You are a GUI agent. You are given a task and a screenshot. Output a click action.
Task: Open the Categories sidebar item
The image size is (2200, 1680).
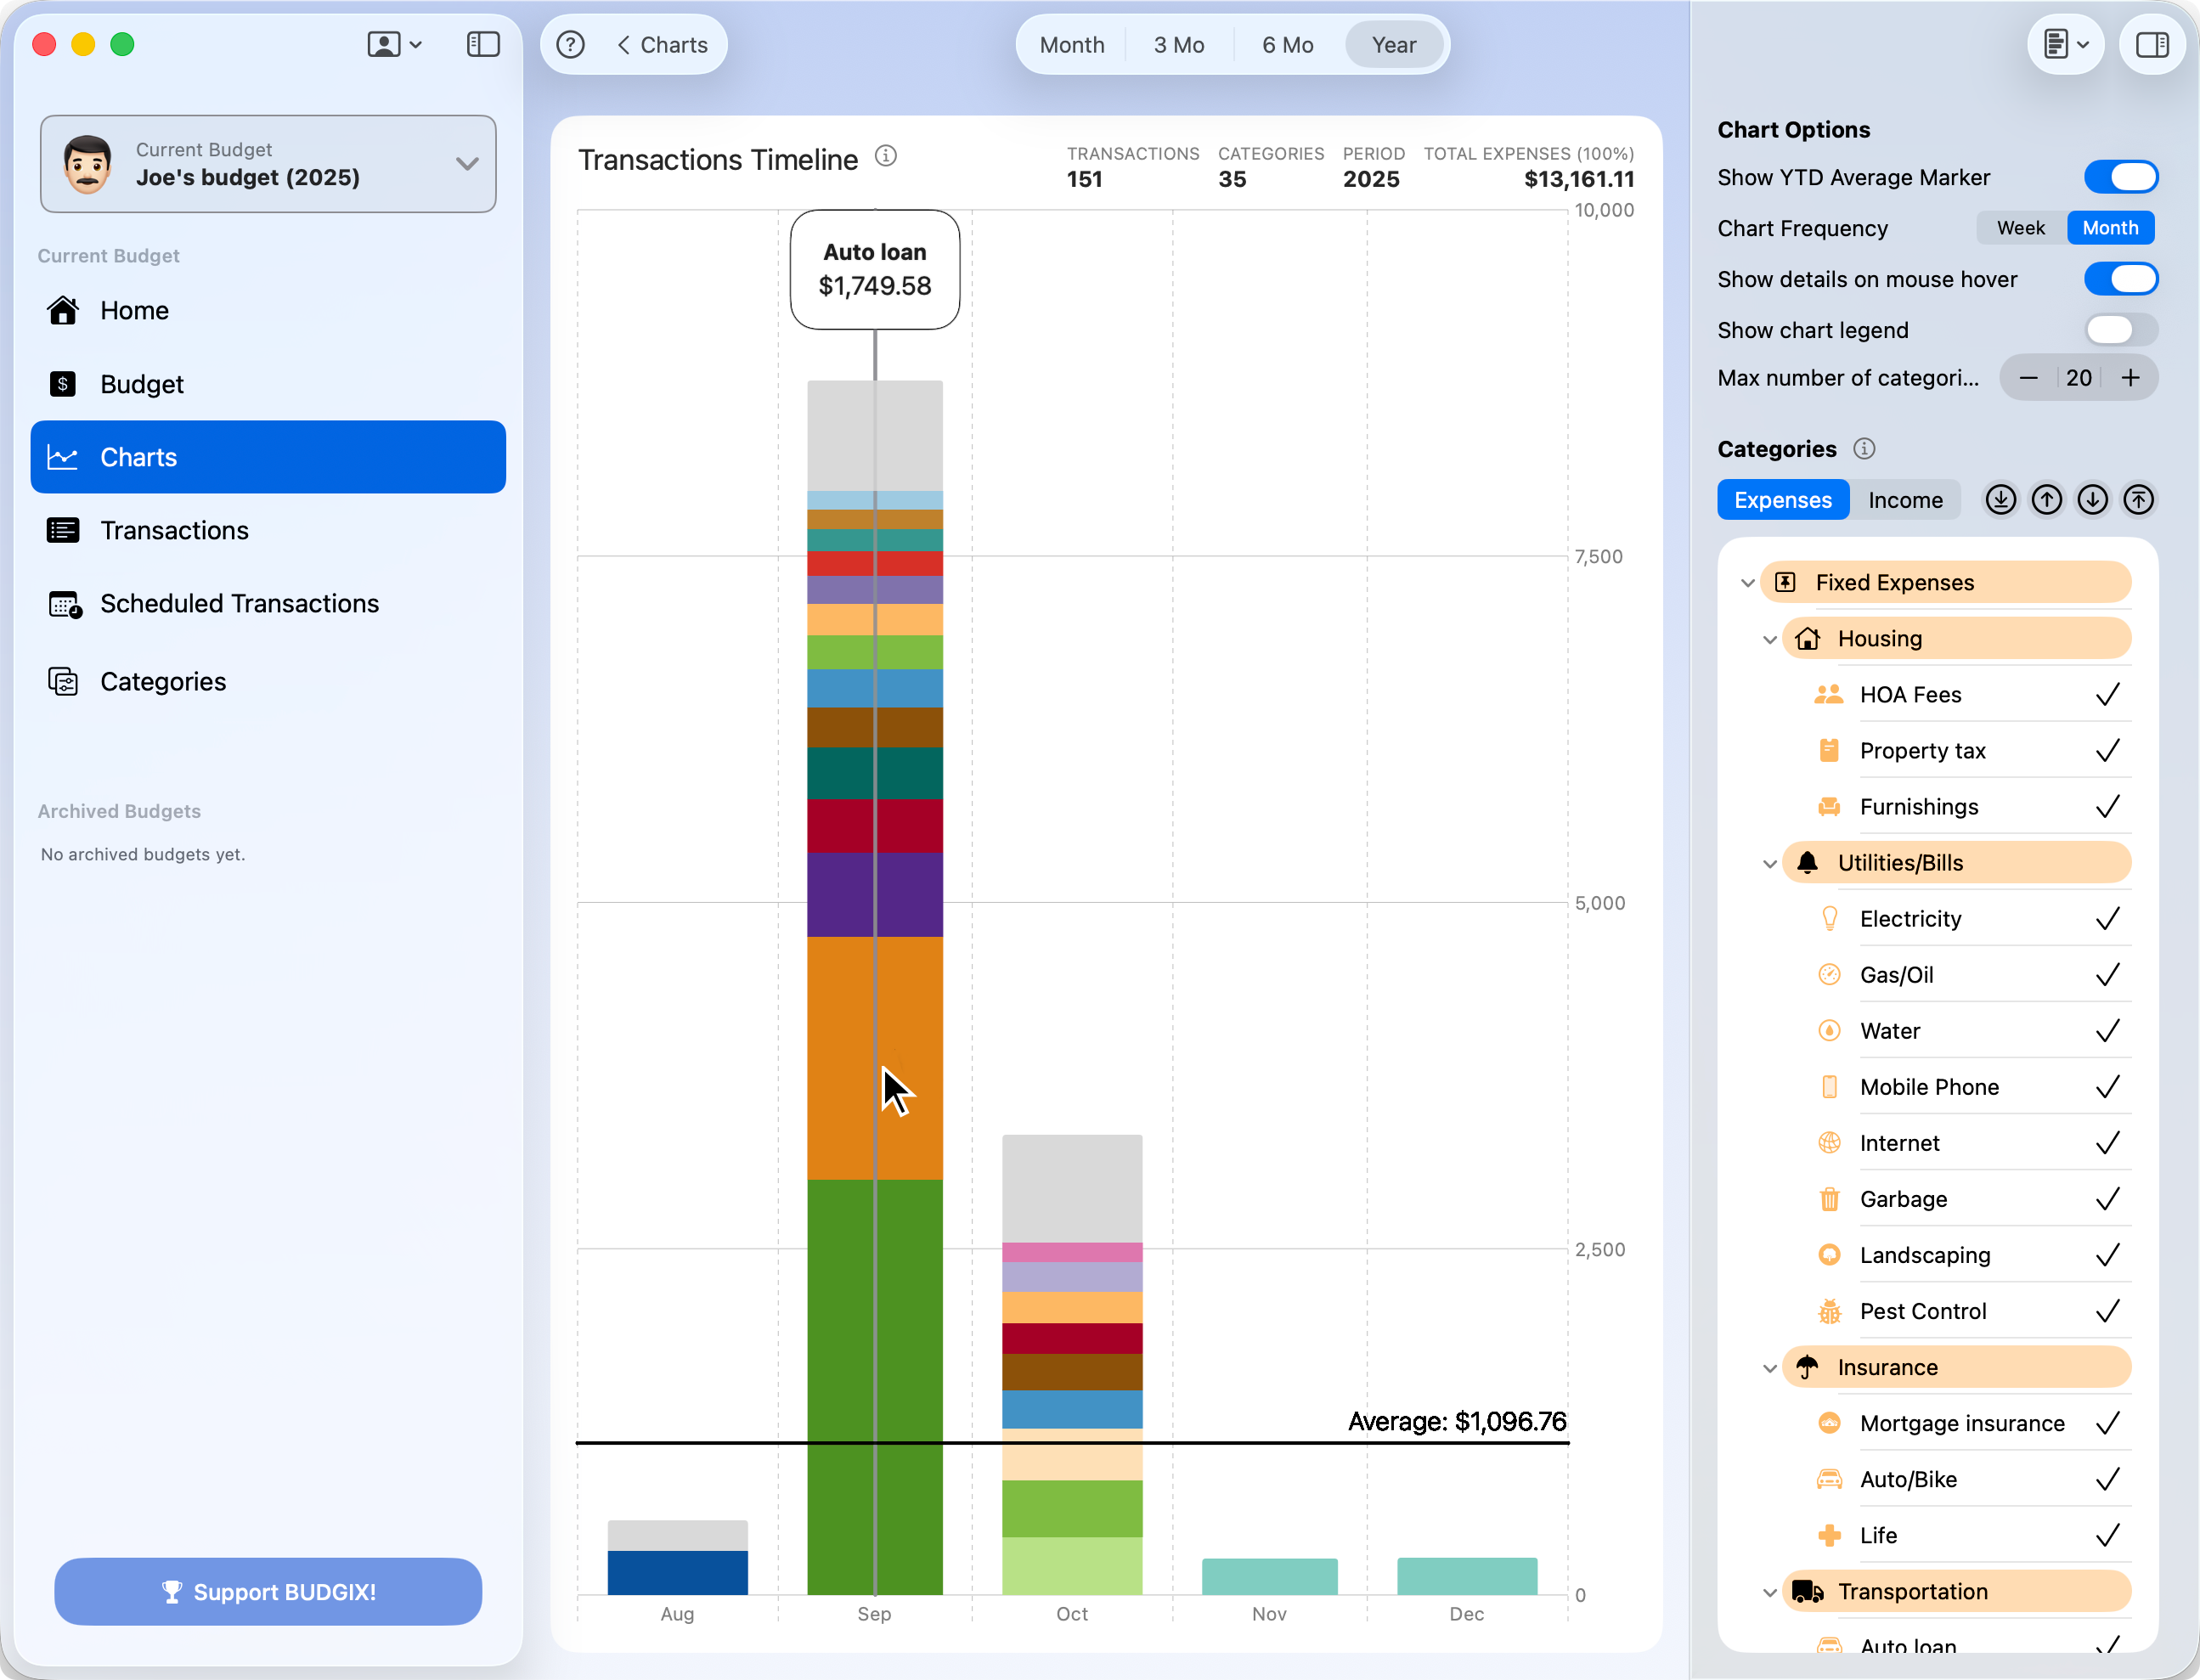163,682
